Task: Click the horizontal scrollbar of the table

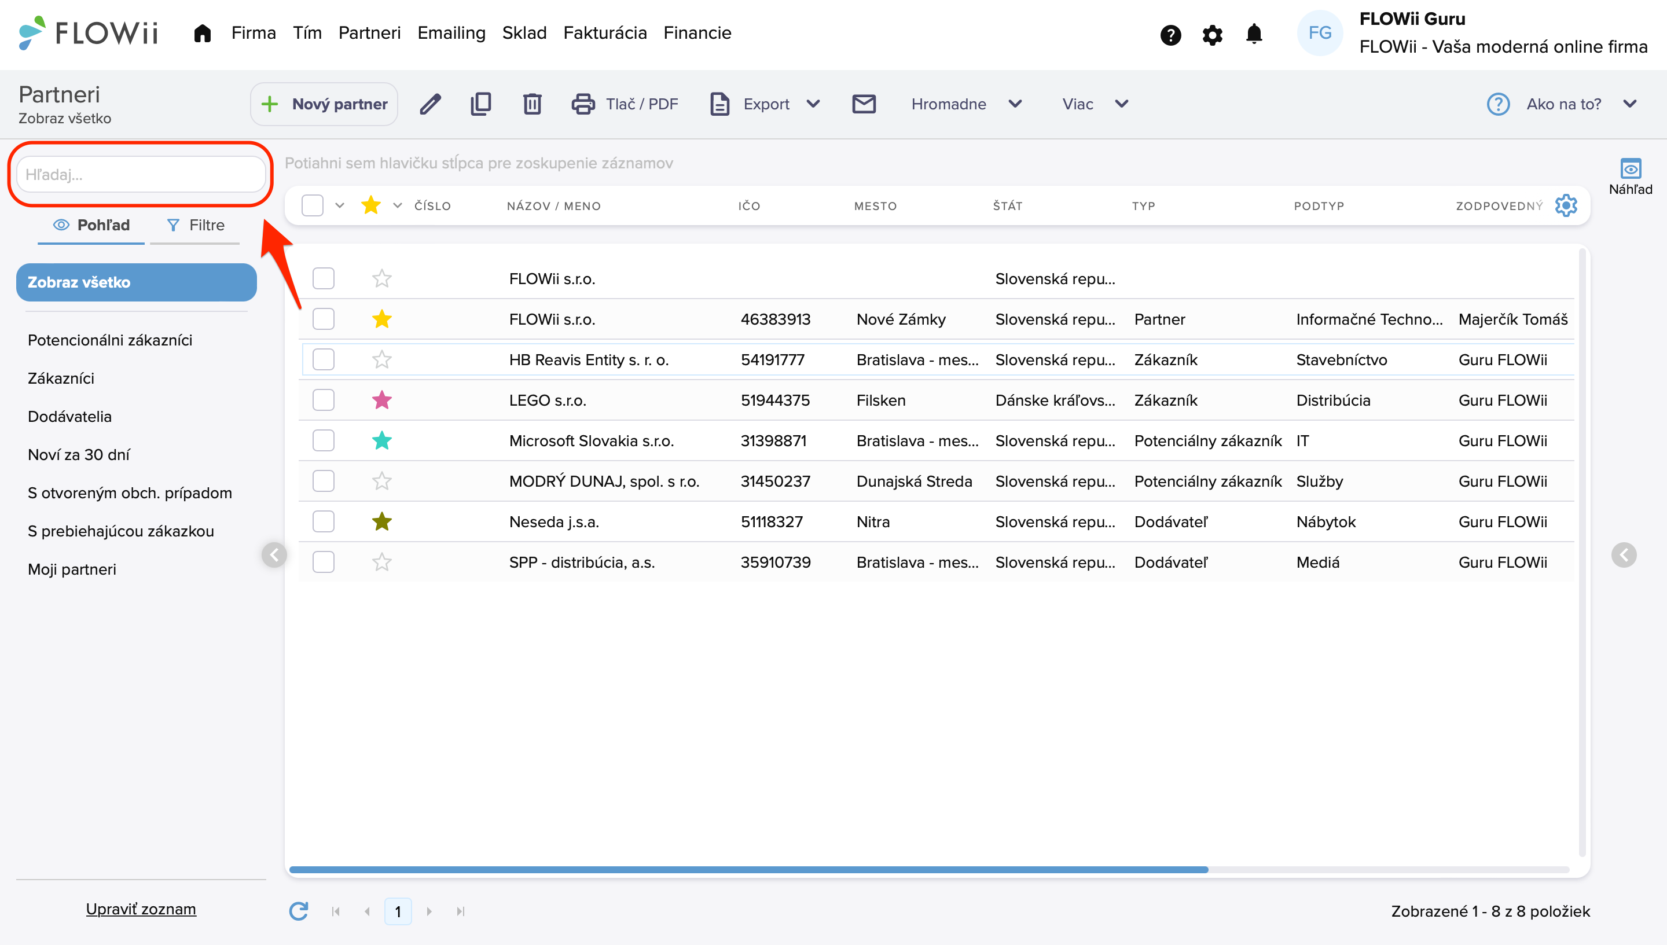Action: click(x=748, y=870)
